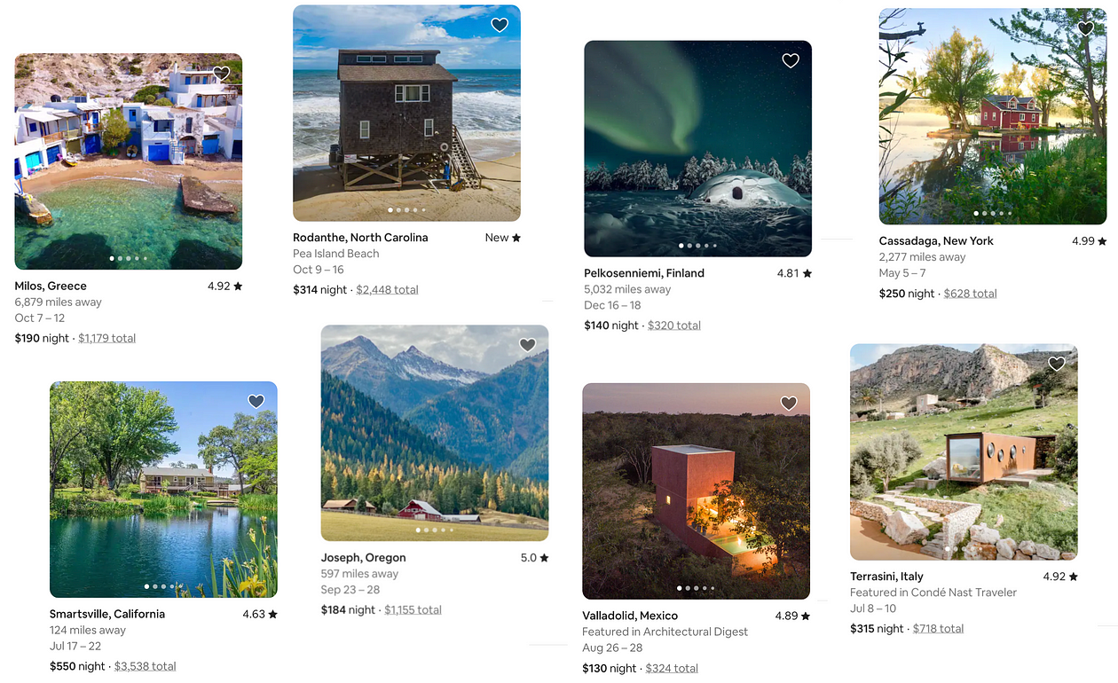The width and height of the screenshot is (1118, 683).
Task: Open the $1,179 total price breakdown
Action: [x=106, y=338]
